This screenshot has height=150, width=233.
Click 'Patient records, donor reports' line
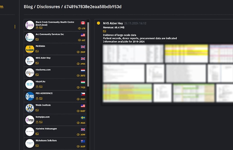(140, 38)
